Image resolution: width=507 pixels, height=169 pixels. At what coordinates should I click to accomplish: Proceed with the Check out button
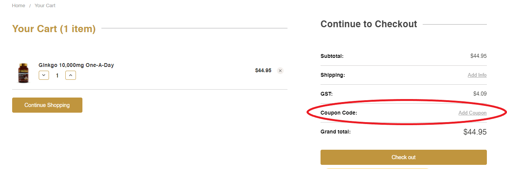[x=403, y=157]
